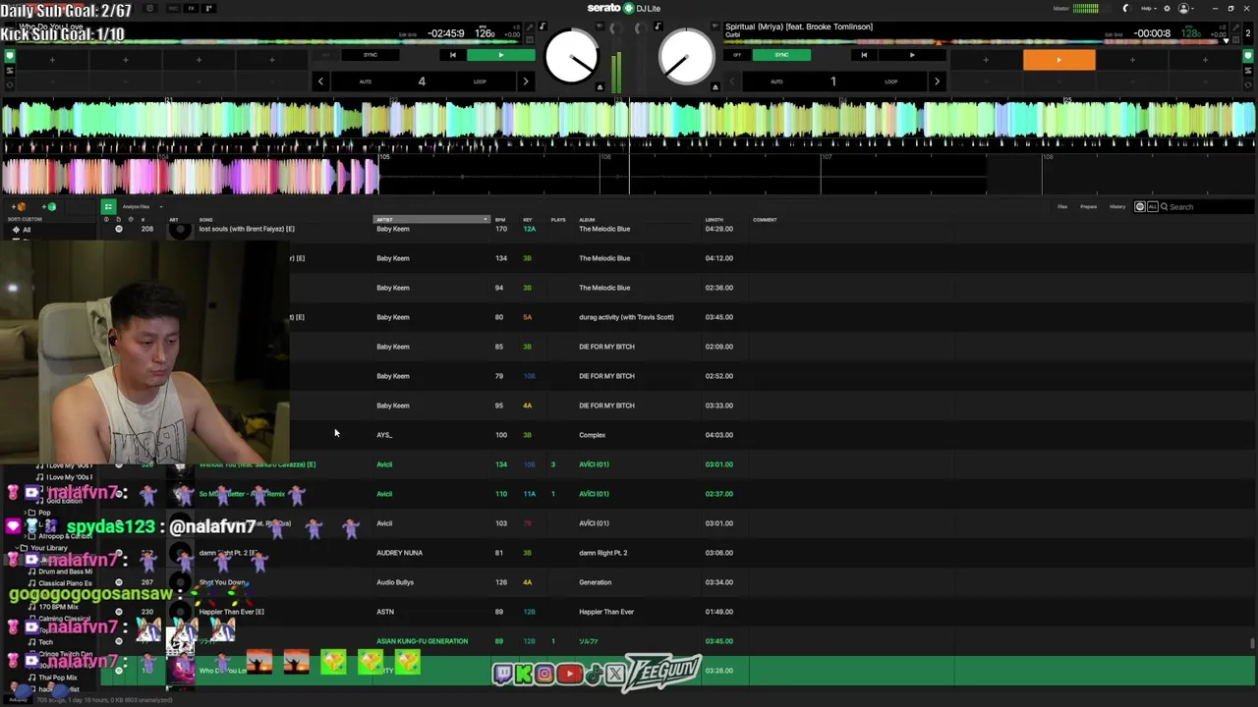1258x707 pixels.
Task: Set the first right deck cue point
Action: click(986, 60)
